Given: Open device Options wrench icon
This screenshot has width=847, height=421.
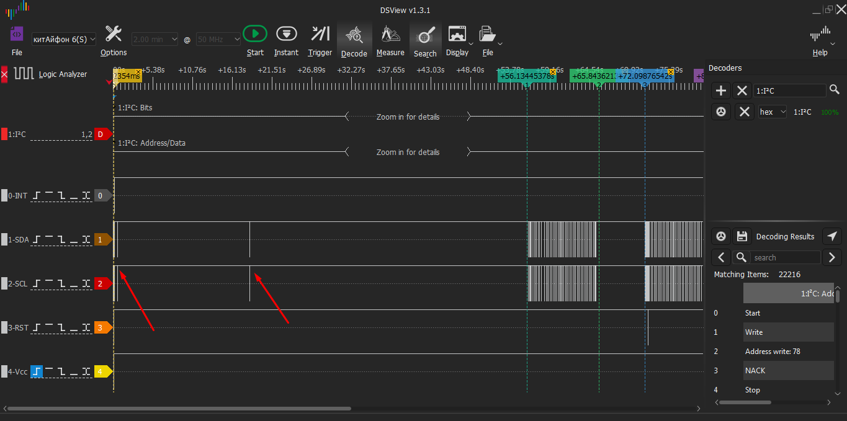Looking at the screenshot, I should click(x=114, y=33).
